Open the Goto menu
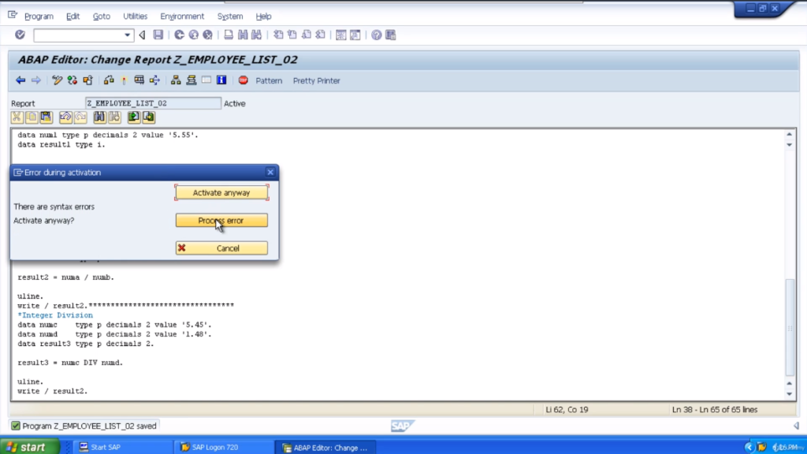This screenshot has width=807, height=454. point(102,17)
